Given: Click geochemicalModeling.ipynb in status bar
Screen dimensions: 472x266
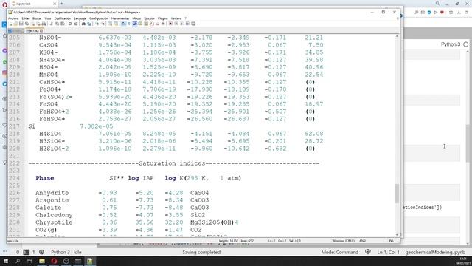Looking at the screenshot, I should click(435, 252).
